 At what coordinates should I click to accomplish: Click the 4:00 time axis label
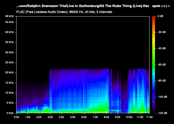click(61, 117)
